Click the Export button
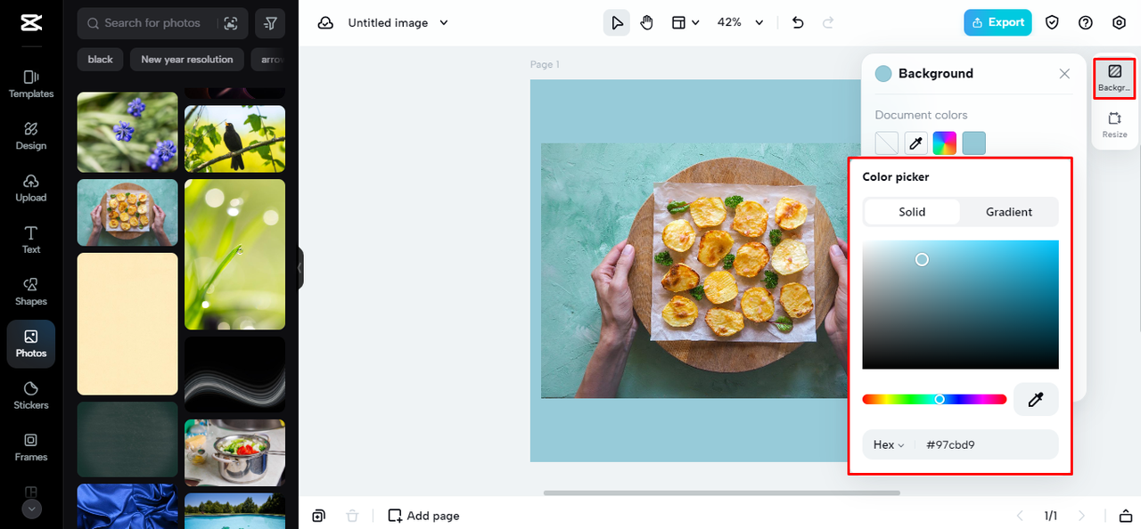 coord(997,23)
